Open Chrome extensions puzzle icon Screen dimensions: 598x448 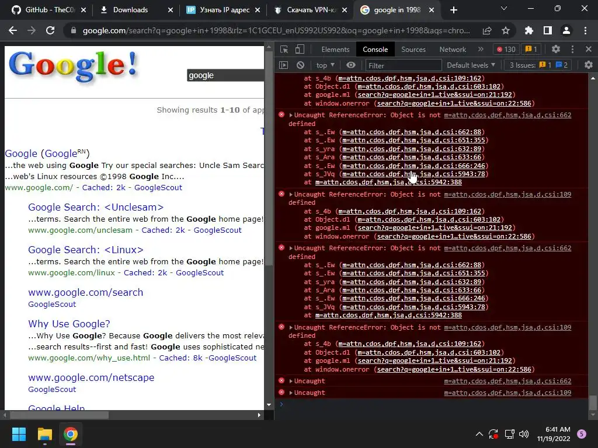(529, 30)
